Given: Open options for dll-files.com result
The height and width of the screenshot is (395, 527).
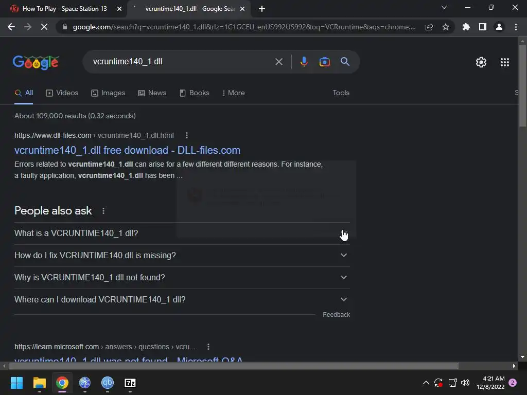Looking at the screenshot, I should (x=187, y=135).
